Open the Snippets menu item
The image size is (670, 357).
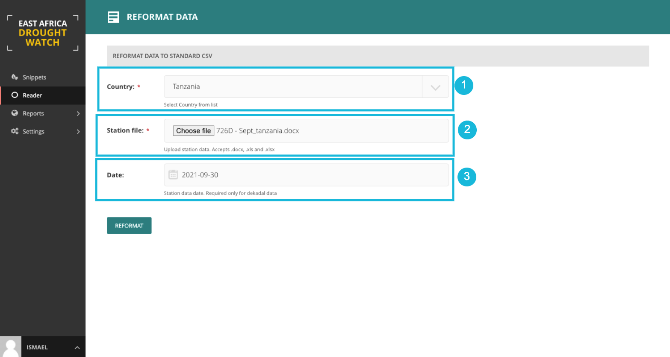(x=43, y=77)
